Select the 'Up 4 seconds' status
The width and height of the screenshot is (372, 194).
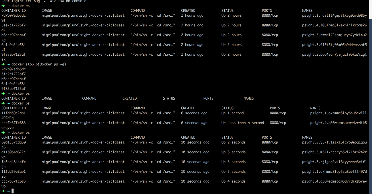coord(234,181)
